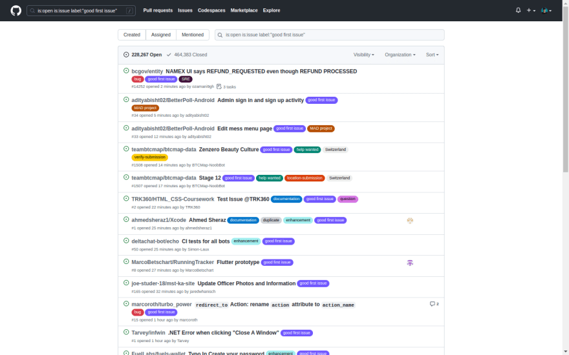Viewport: 569px width, 355px height.
Task: Show the 464,383 Closed issues
Action: (x=187, y=55)
